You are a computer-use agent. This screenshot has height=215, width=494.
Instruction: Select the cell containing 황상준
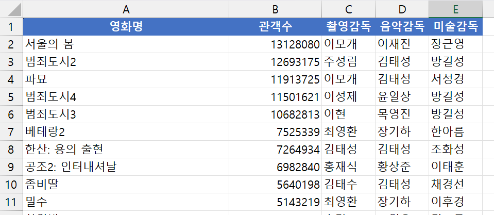pyautogui.click(x=402, y=167)
